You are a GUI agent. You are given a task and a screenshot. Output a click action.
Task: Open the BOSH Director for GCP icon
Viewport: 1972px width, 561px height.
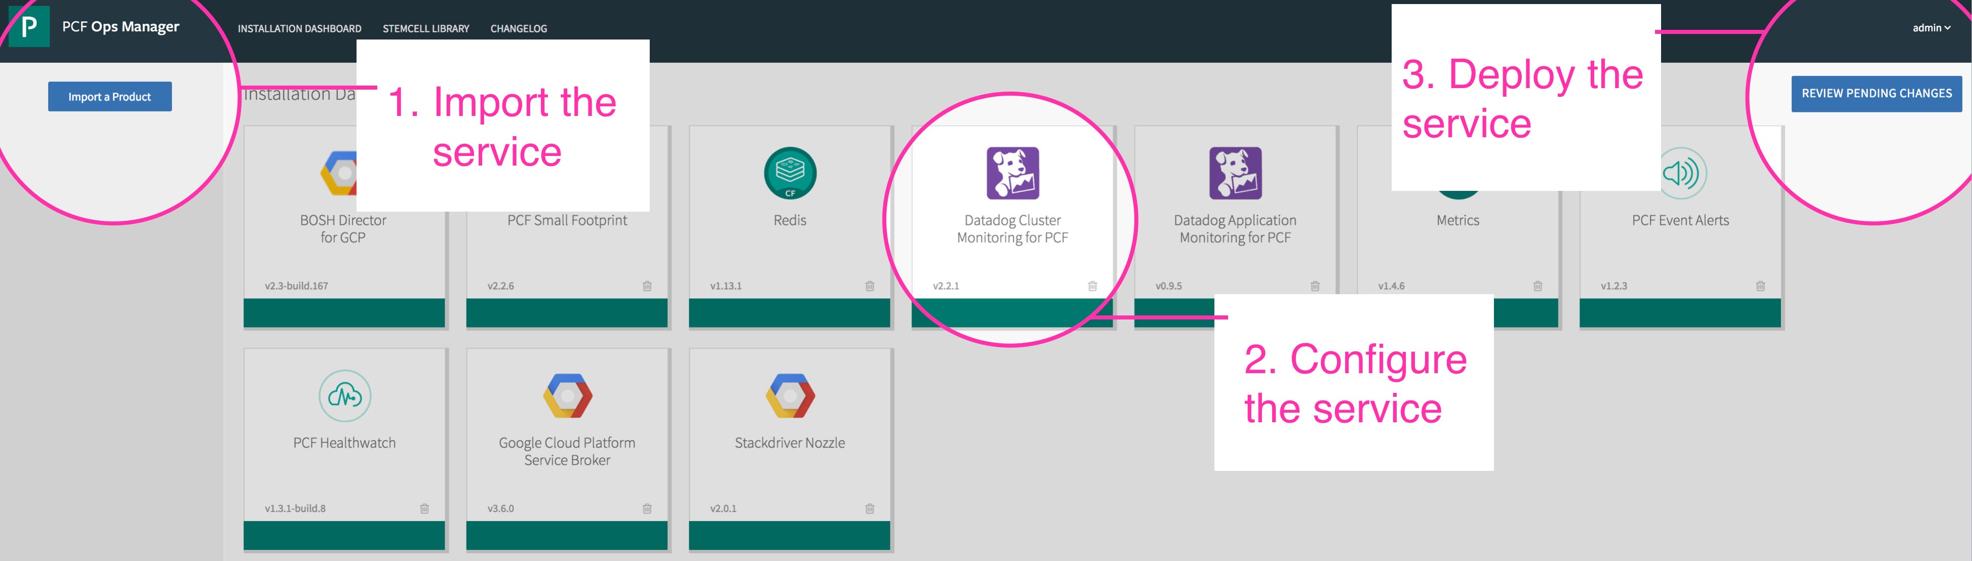pos(344,173)
